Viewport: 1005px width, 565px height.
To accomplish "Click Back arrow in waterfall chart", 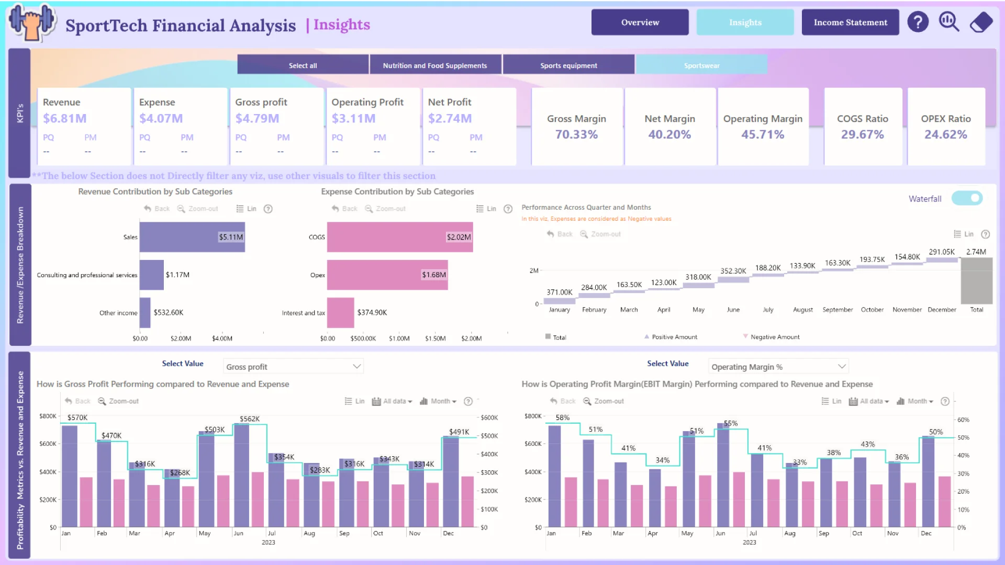I will point(560,234).
